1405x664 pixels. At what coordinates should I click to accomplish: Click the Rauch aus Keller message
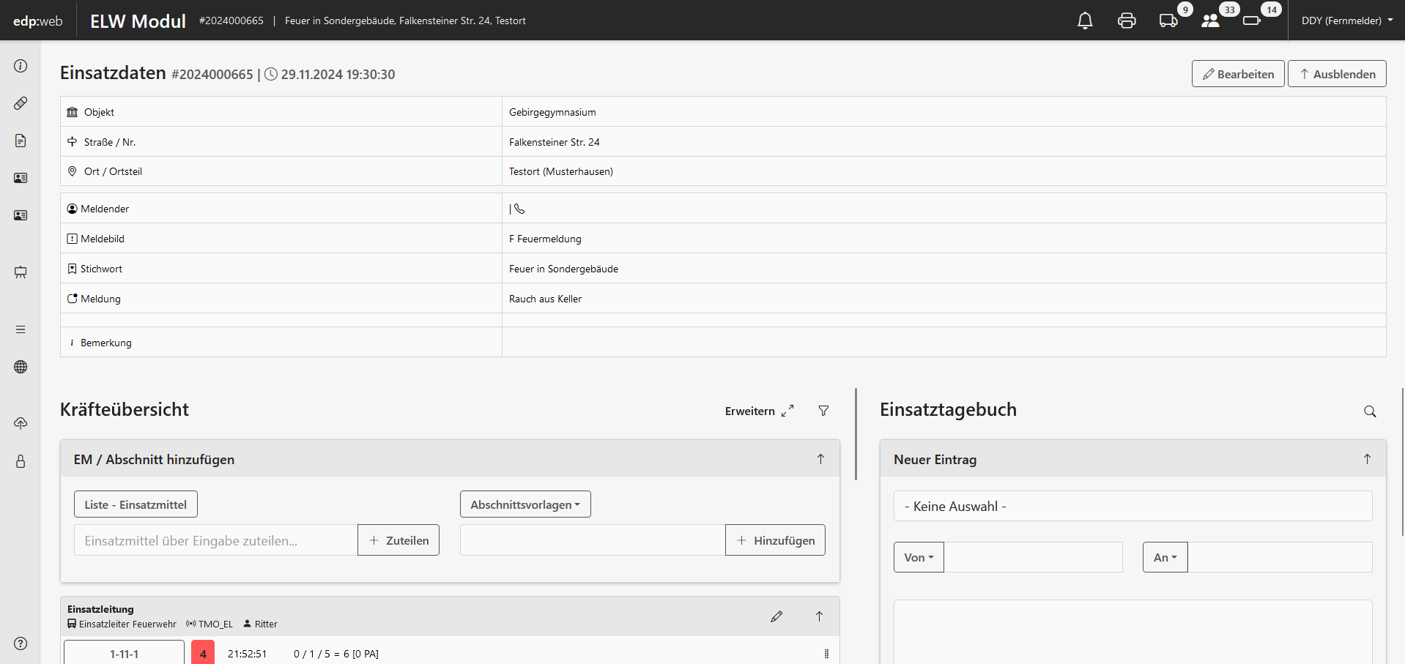click(545, 299)
